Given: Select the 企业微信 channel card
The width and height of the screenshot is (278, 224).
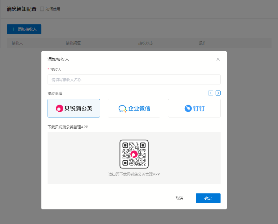Looking at the screenshot, I should pyautogui.click(x=134, y=108).
